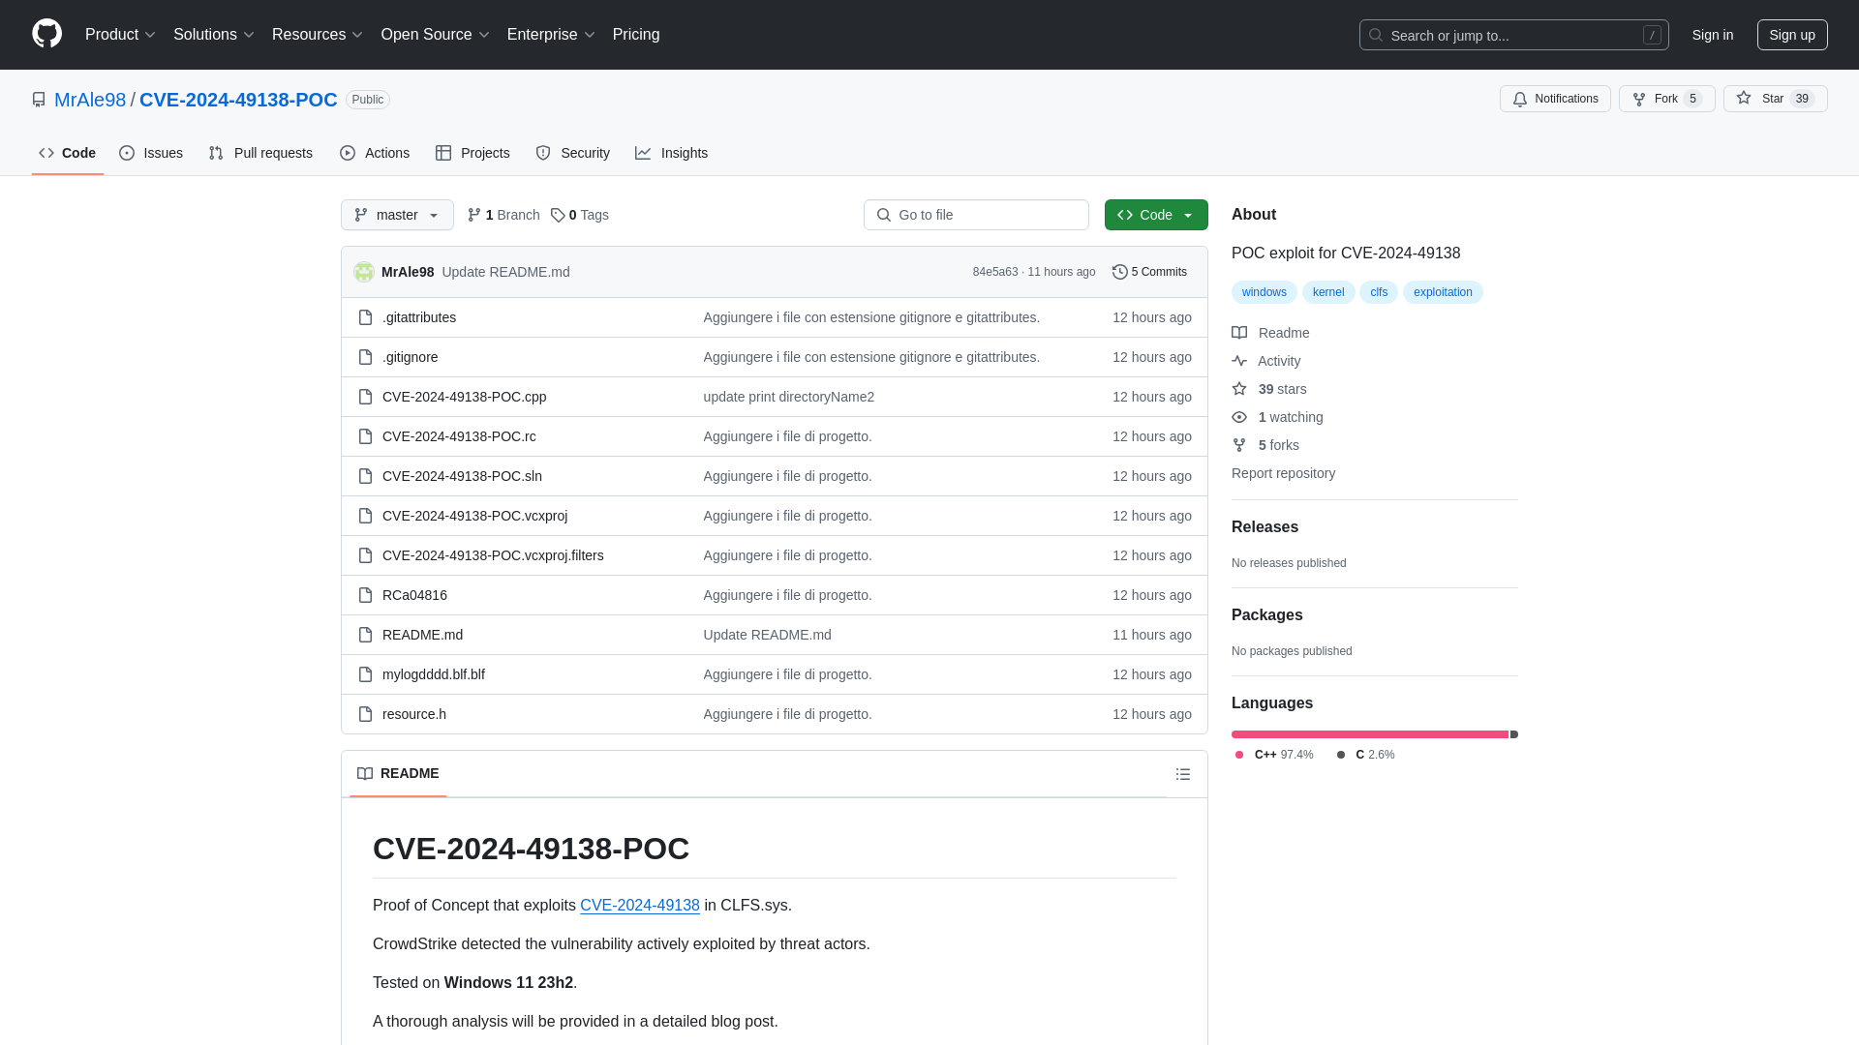Screen dimensions: 1859x1045
Task: Click the file icon next to resource.h
Action: pos(365,714)
